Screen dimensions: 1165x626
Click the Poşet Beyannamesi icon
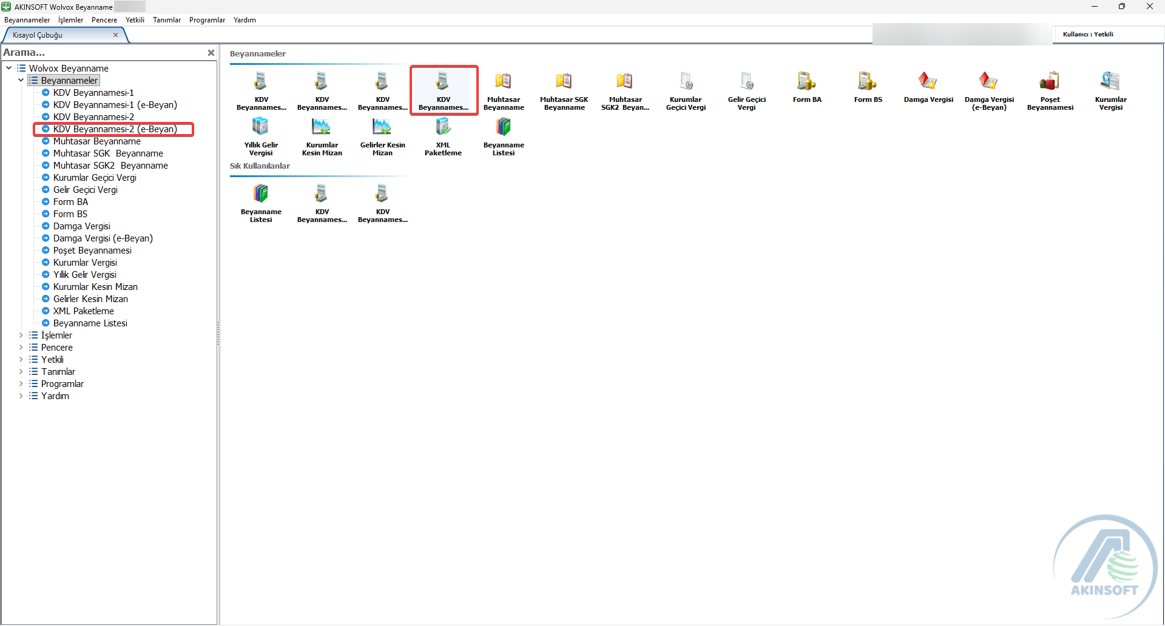click(x=1049, y=81)
